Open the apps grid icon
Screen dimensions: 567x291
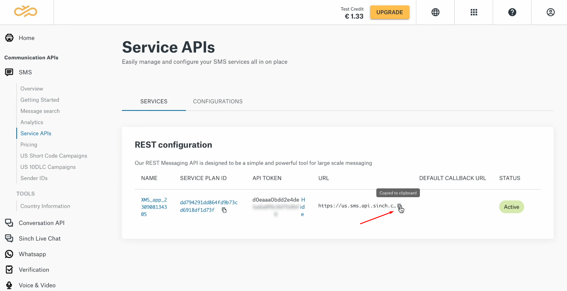[x=474, y=12]
